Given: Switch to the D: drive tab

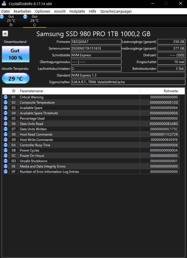Looking at the screenshot, I should coord(11,21).
